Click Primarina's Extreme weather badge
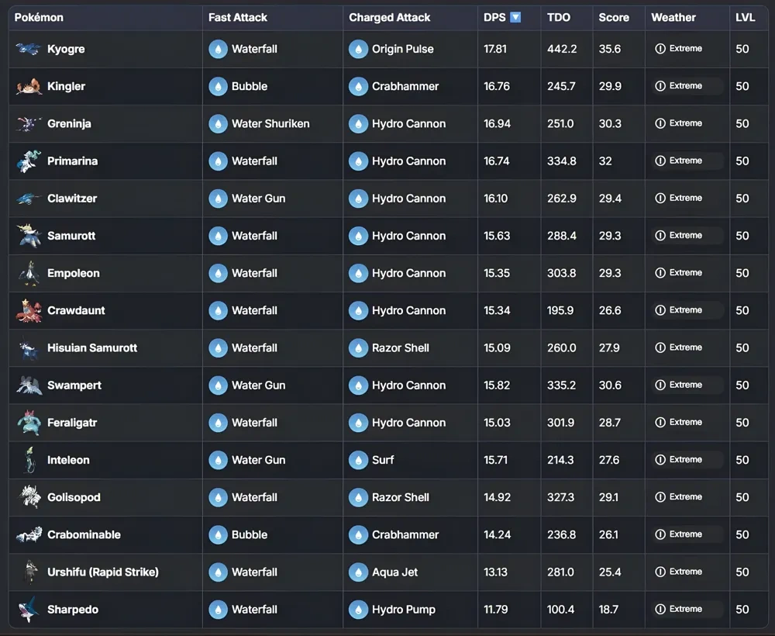775x636 pixels. point(687,161)
